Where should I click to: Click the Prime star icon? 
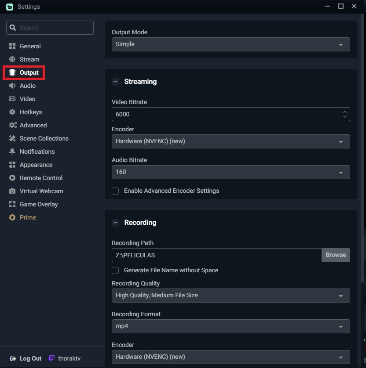12,217
